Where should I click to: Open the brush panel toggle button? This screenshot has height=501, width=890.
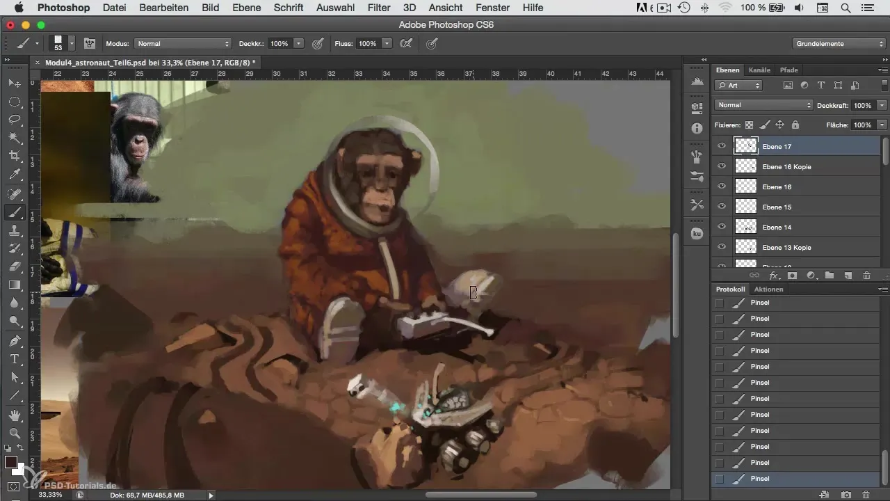coord(90,43)
